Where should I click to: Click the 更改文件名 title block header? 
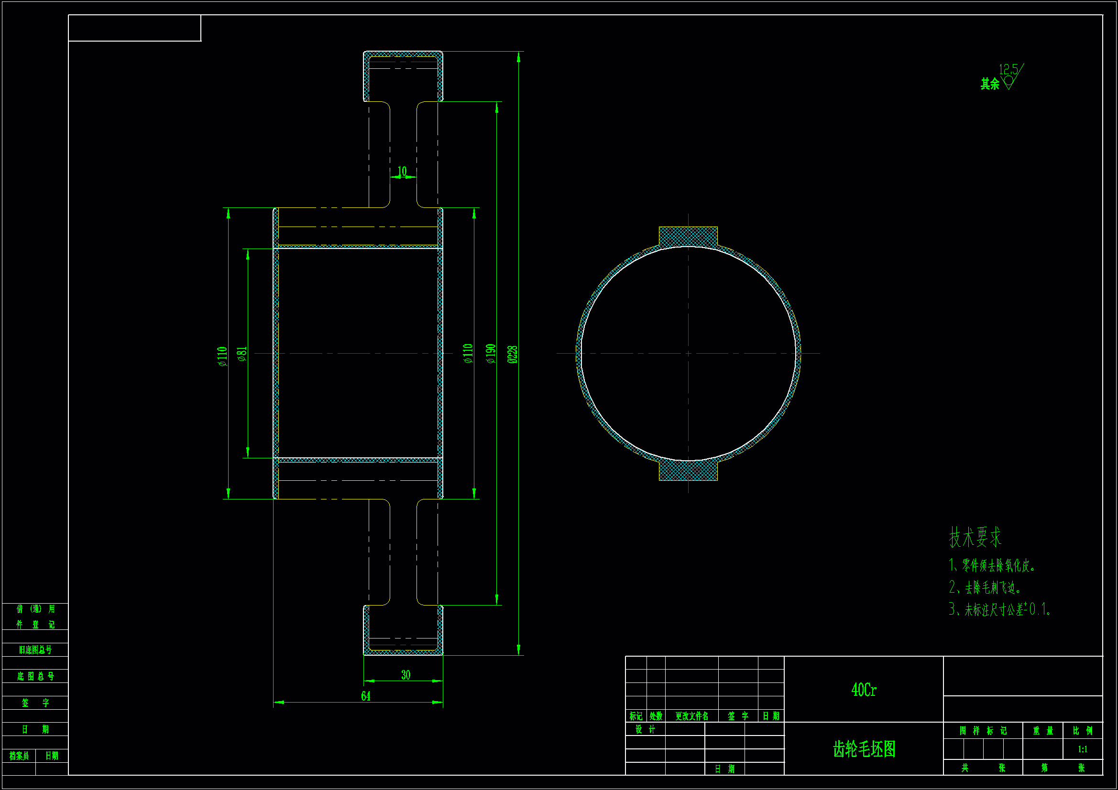[x=691, y=716]
